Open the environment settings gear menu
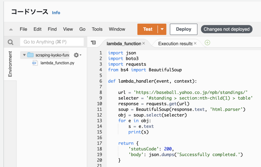The height and width of the screenshot is (167, 261). (77, 55)
